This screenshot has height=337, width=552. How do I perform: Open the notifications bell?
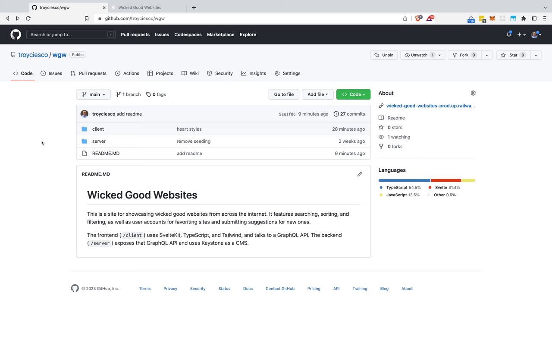pos(509,35)
